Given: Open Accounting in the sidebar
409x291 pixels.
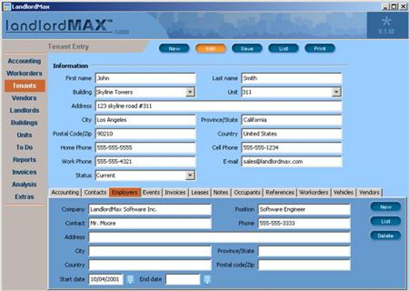Looking at the screenshot, I should coord(24,61).
